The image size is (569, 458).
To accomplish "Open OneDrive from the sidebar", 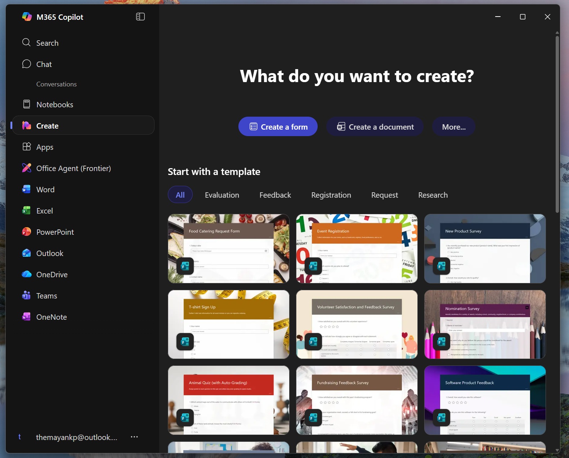I will 52,275.
